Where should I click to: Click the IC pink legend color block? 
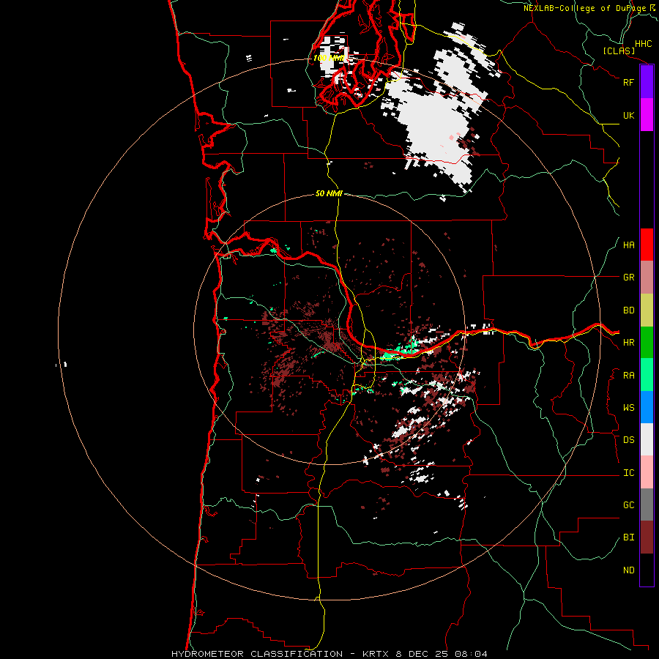[x=647, y=472]
